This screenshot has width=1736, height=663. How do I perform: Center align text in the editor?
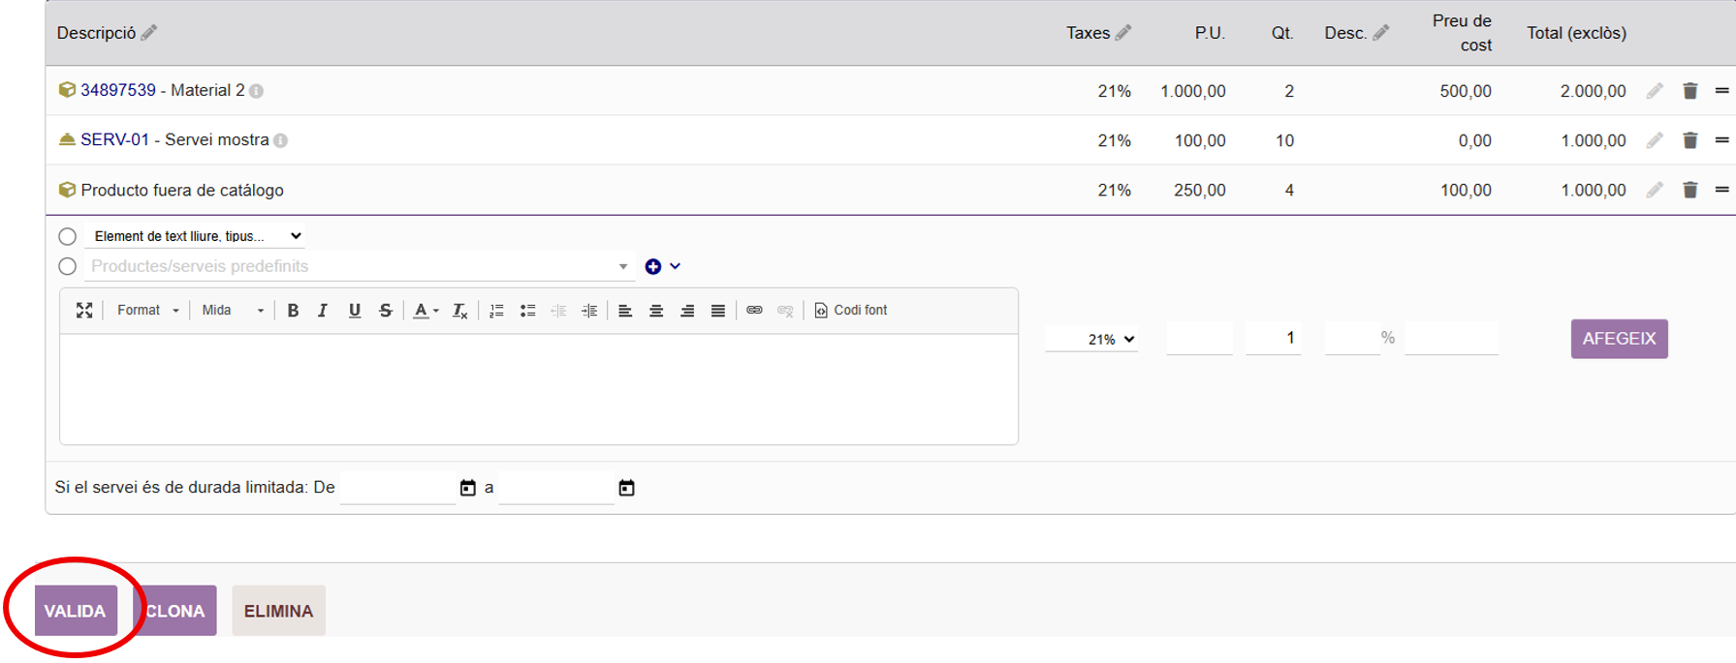pos(656,311)
